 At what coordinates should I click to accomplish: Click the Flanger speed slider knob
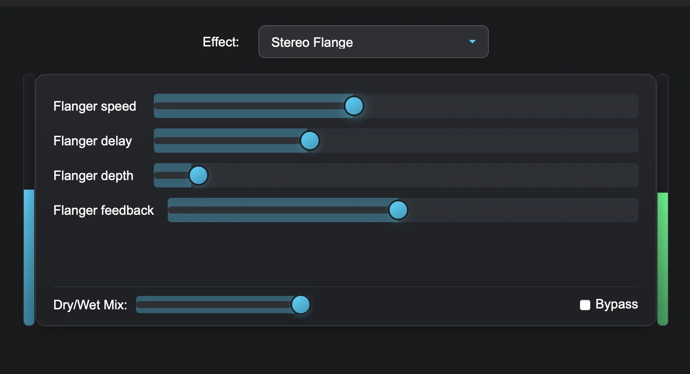(x=354, y=106)
